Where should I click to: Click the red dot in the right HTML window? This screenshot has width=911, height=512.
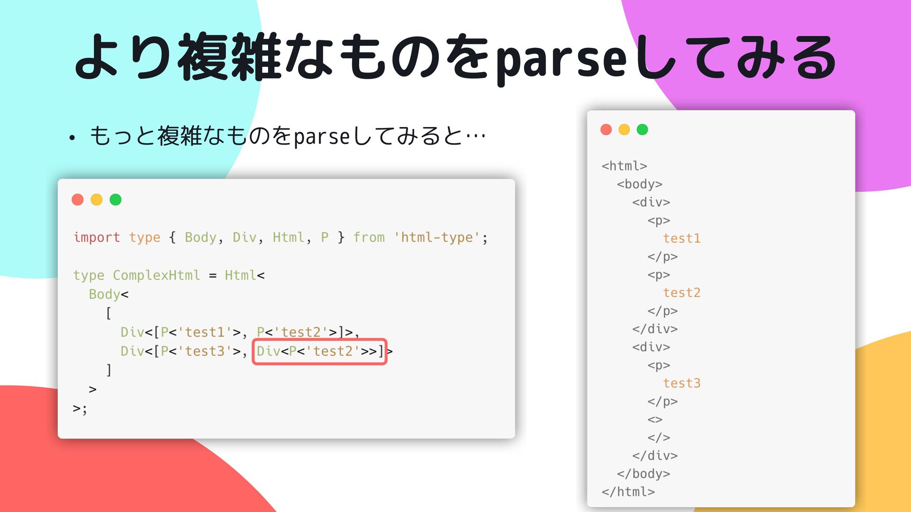pyautogui.click(x=606, y=129)
